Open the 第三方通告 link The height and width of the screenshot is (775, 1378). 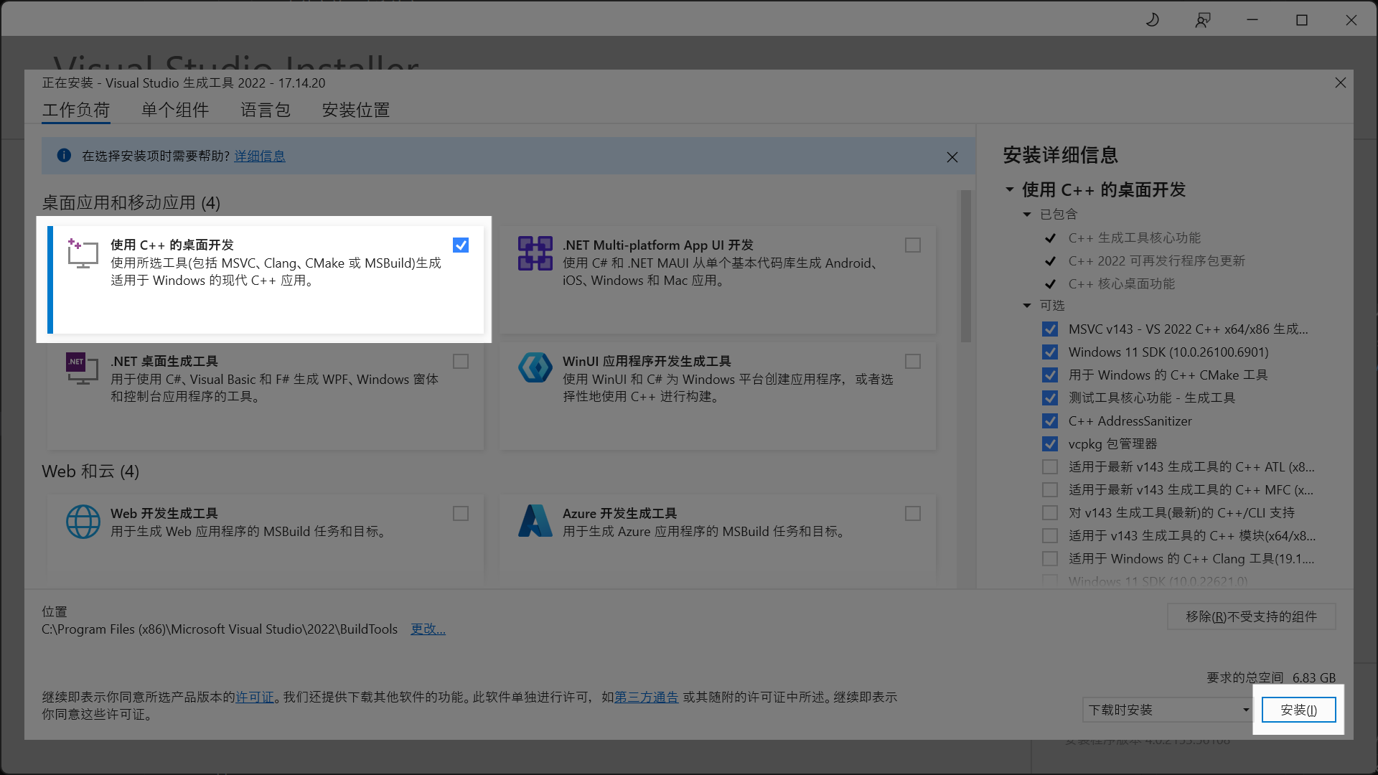click(646, 697)
